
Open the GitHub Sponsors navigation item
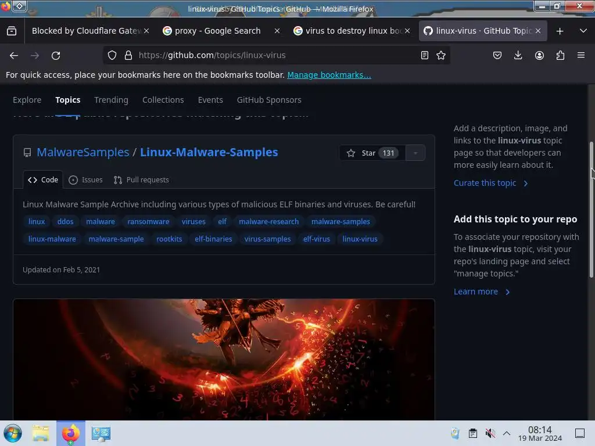click(x=269, y=100)
